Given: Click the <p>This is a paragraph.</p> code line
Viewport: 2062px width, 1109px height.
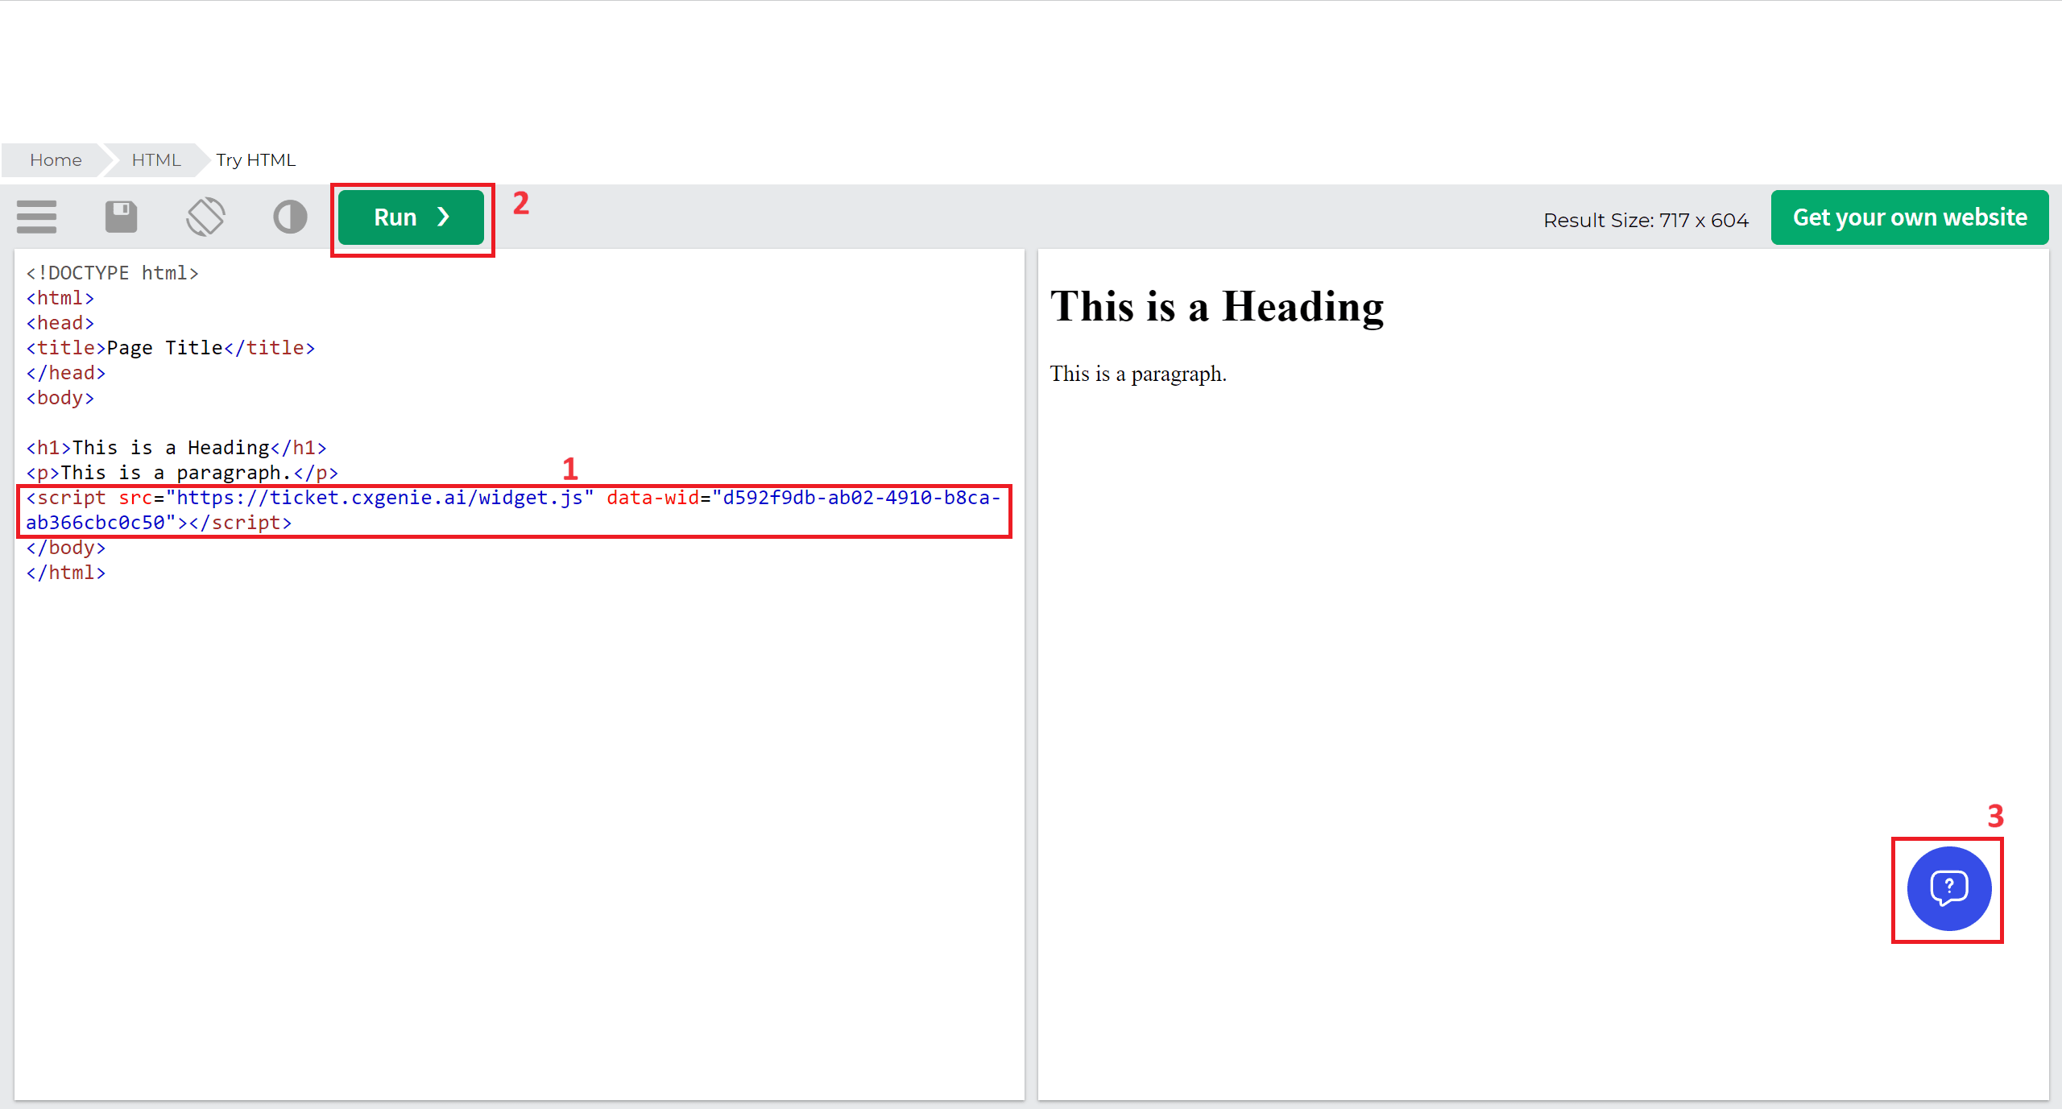Looking at the screenshot, I should (x=182, y=473).
